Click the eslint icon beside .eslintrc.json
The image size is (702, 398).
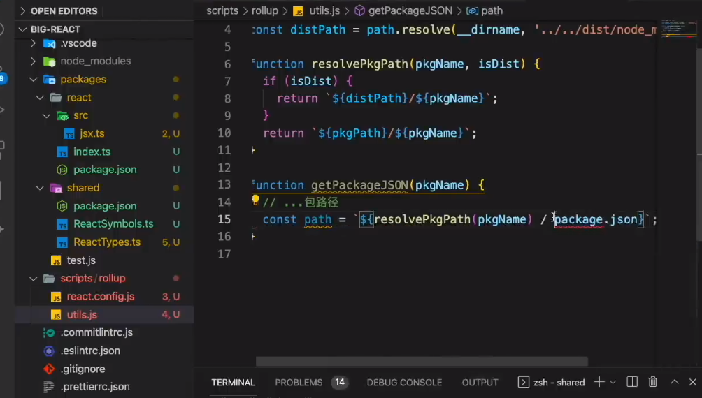49,351
